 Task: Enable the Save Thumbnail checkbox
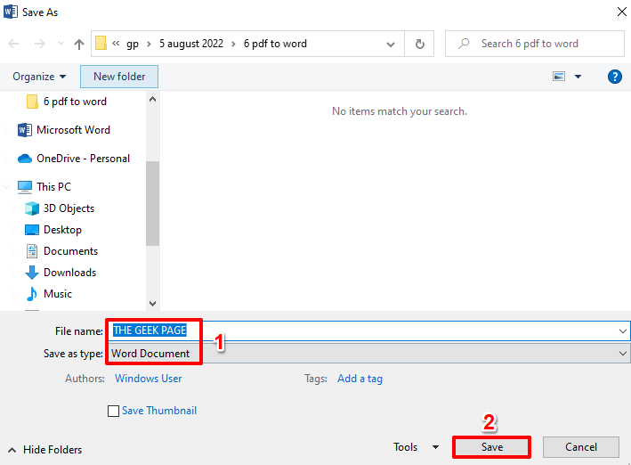pos(113,412)
